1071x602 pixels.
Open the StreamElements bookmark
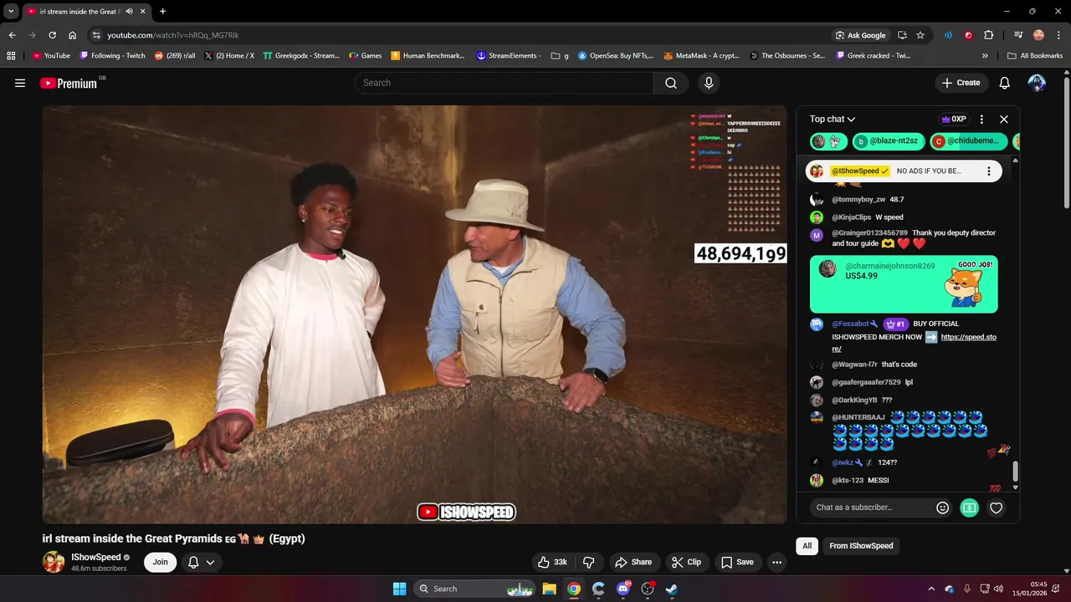pyautogui.click(x=510, y=56)
